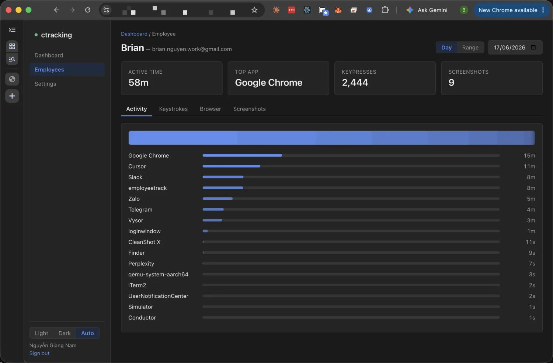Open Settings in the sidebar
Viewport: 553px width, 363px height.
(x=67, y=84)
